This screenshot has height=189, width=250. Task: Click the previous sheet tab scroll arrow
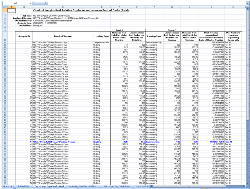(6, 186)
